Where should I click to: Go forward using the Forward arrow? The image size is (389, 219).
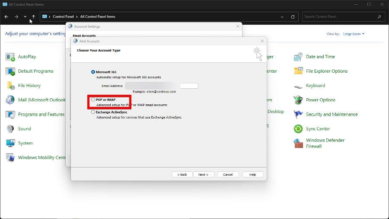(x=16, y=16)
